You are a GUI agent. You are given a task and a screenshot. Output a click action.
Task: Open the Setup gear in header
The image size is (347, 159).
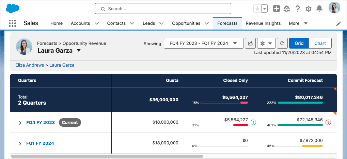[308, 8]
